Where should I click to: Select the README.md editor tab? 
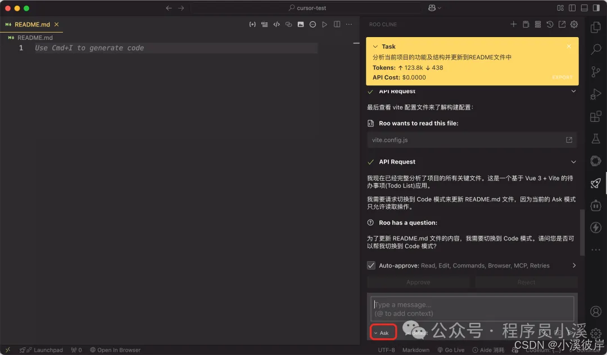(31, 24)
